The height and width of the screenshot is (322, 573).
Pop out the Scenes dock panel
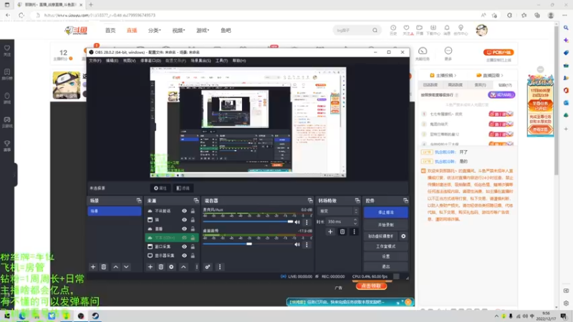[139, 200]
